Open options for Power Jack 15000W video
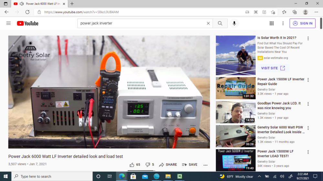The width and height of the screenshot is (323, 181). [308, 152]
